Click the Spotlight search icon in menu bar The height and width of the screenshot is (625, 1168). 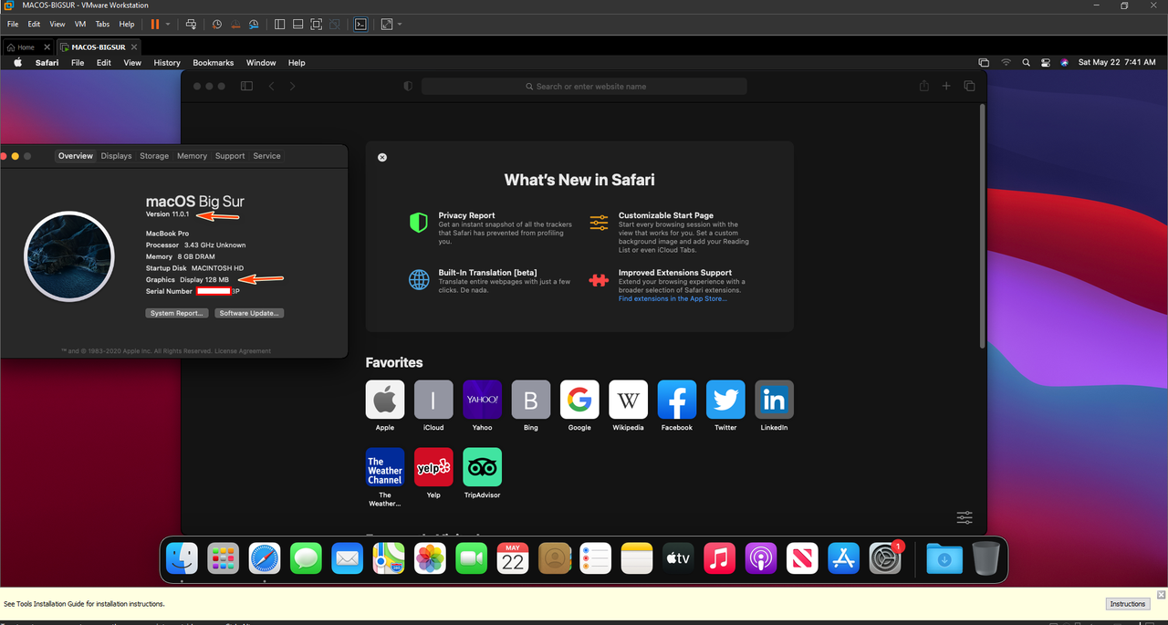click(x=1026, y=63)
